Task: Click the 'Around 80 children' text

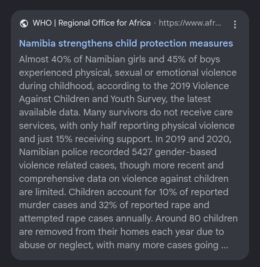Action: (196, 218)
